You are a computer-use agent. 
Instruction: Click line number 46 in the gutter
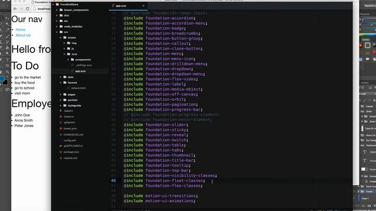click(x=113, y=181)
